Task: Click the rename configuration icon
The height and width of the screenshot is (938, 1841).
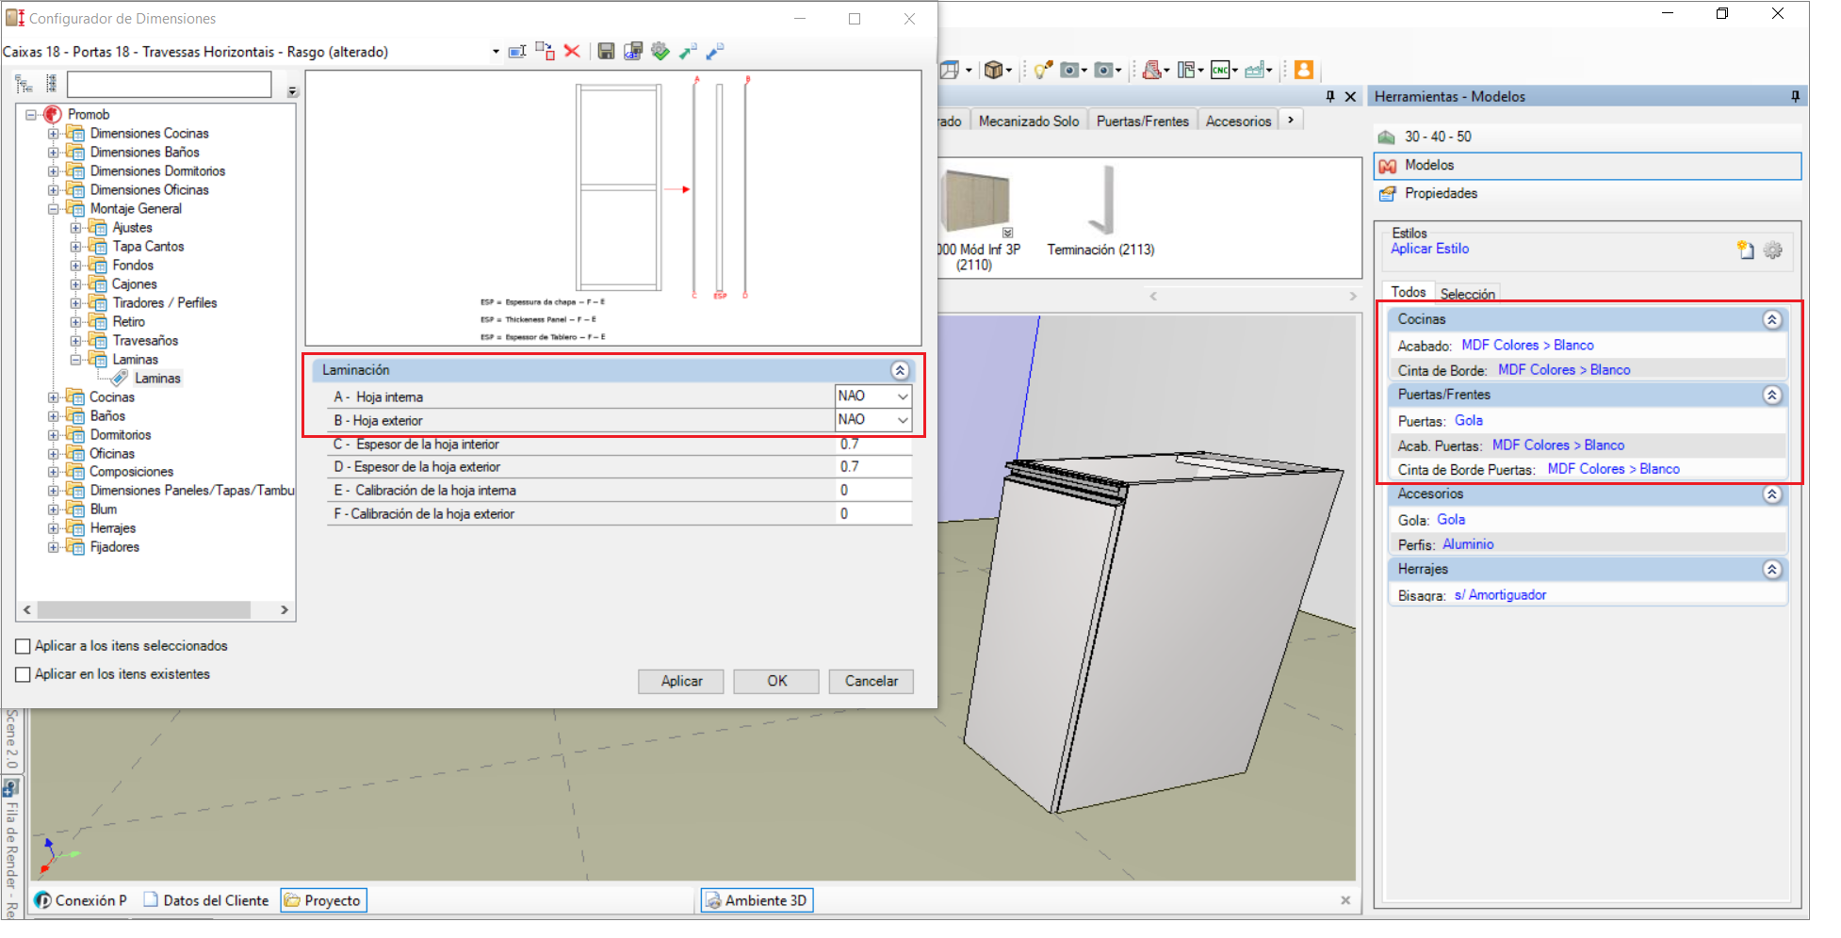Action: point(517,52)
